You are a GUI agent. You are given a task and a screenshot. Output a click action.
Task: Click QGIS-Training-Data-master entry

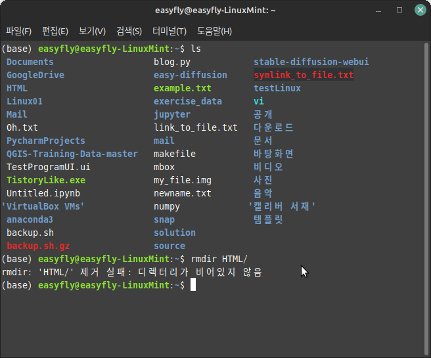[72, 154]
